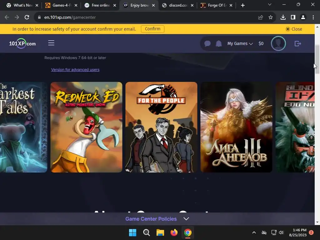Open the chat messages icon
The image size is (320, 240).
pos(207,43)
